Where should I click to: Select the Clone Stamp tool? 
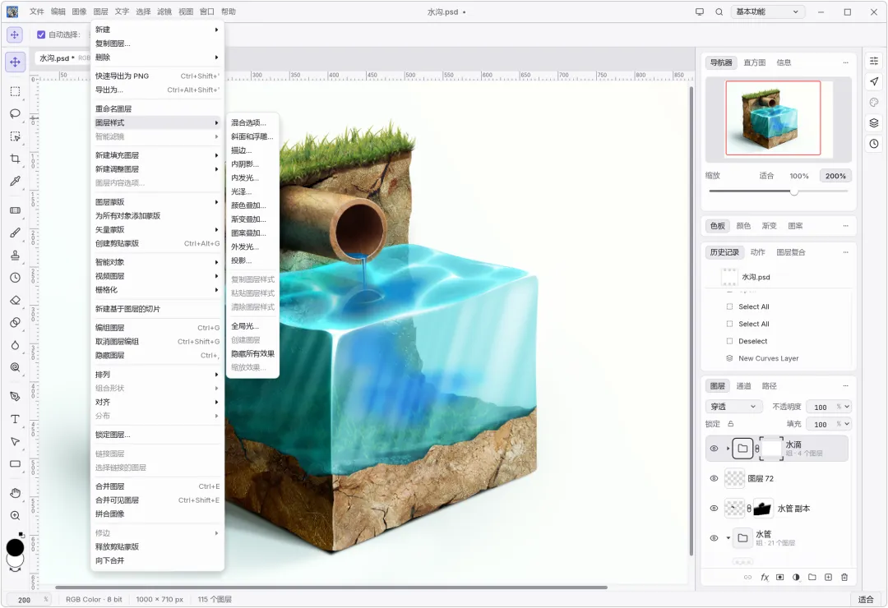tap(16, 256)
